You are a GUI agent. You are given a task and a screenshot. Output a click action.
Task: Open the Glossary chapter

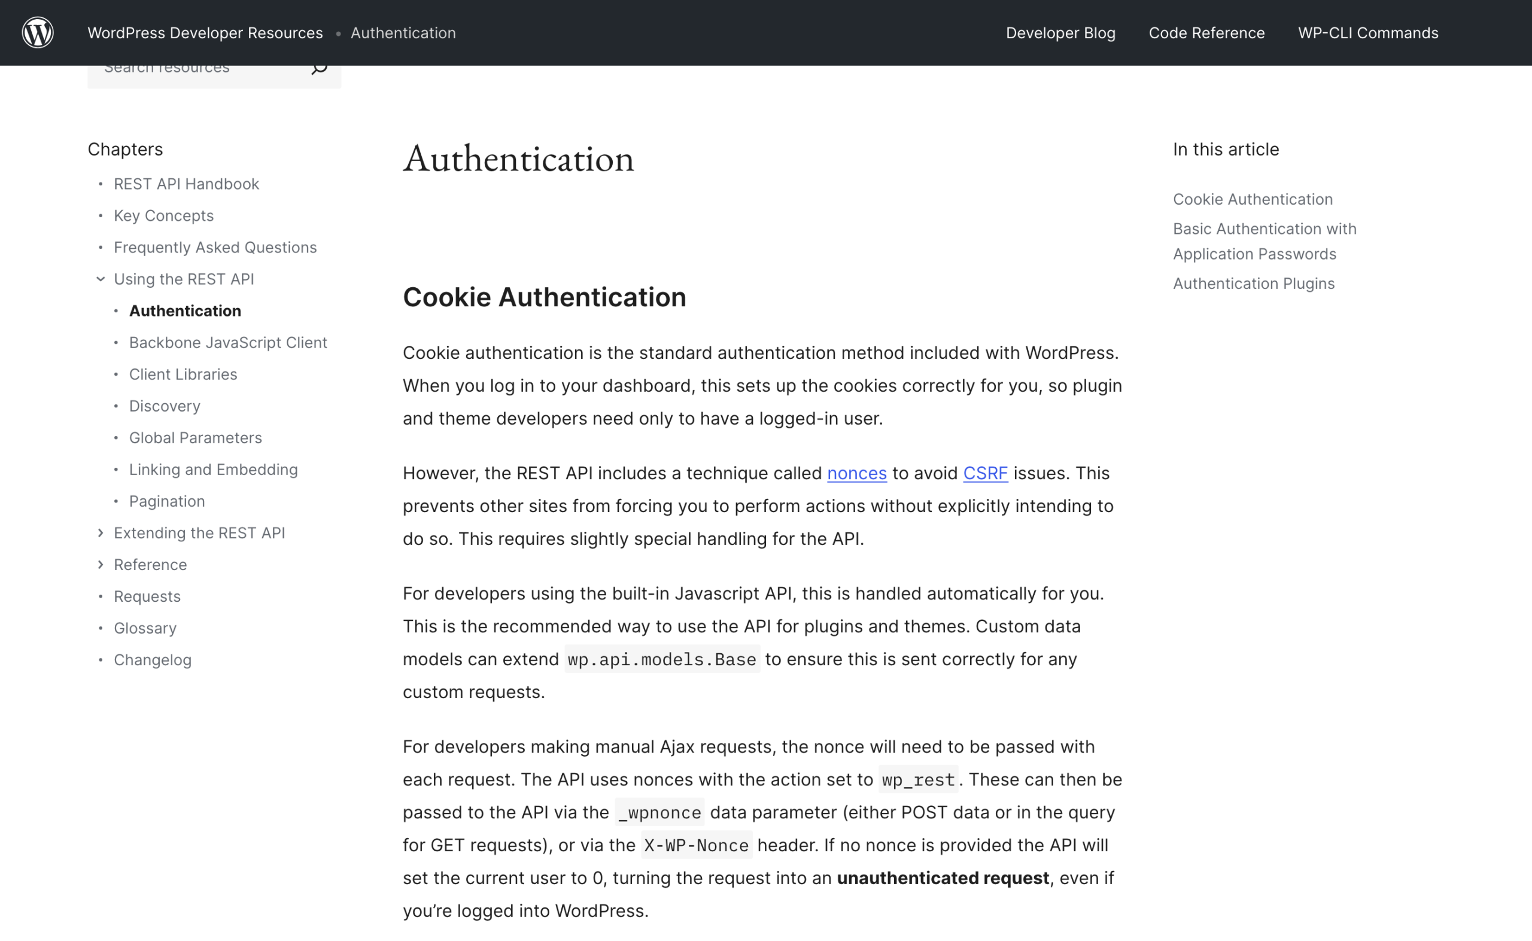coord(145,629)
